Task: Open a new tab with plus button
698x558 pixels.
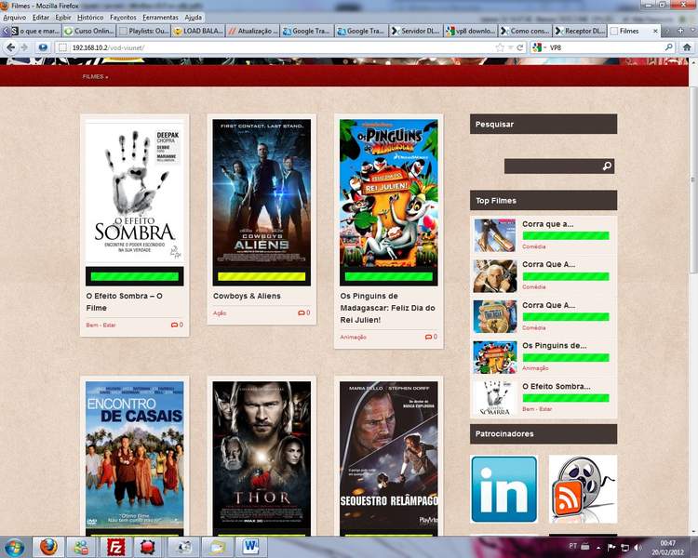Action: 680,31
